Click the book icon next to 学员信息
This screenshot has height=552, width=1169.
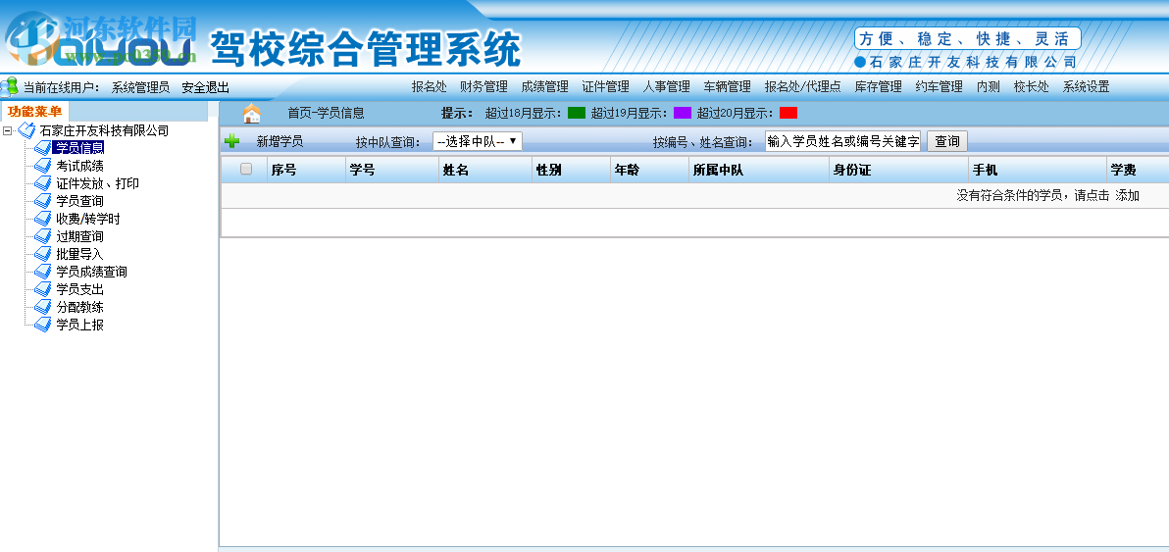point(43,147)
